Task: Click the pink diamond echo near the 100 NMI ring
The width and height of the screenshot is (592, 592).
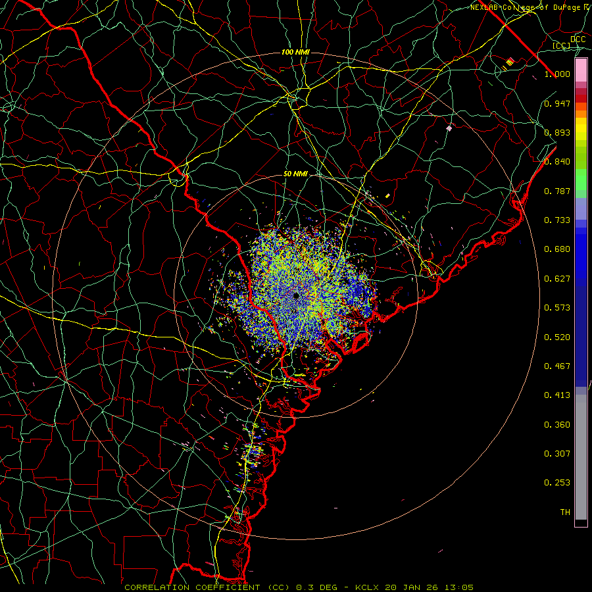Action: tap(449, 129)
